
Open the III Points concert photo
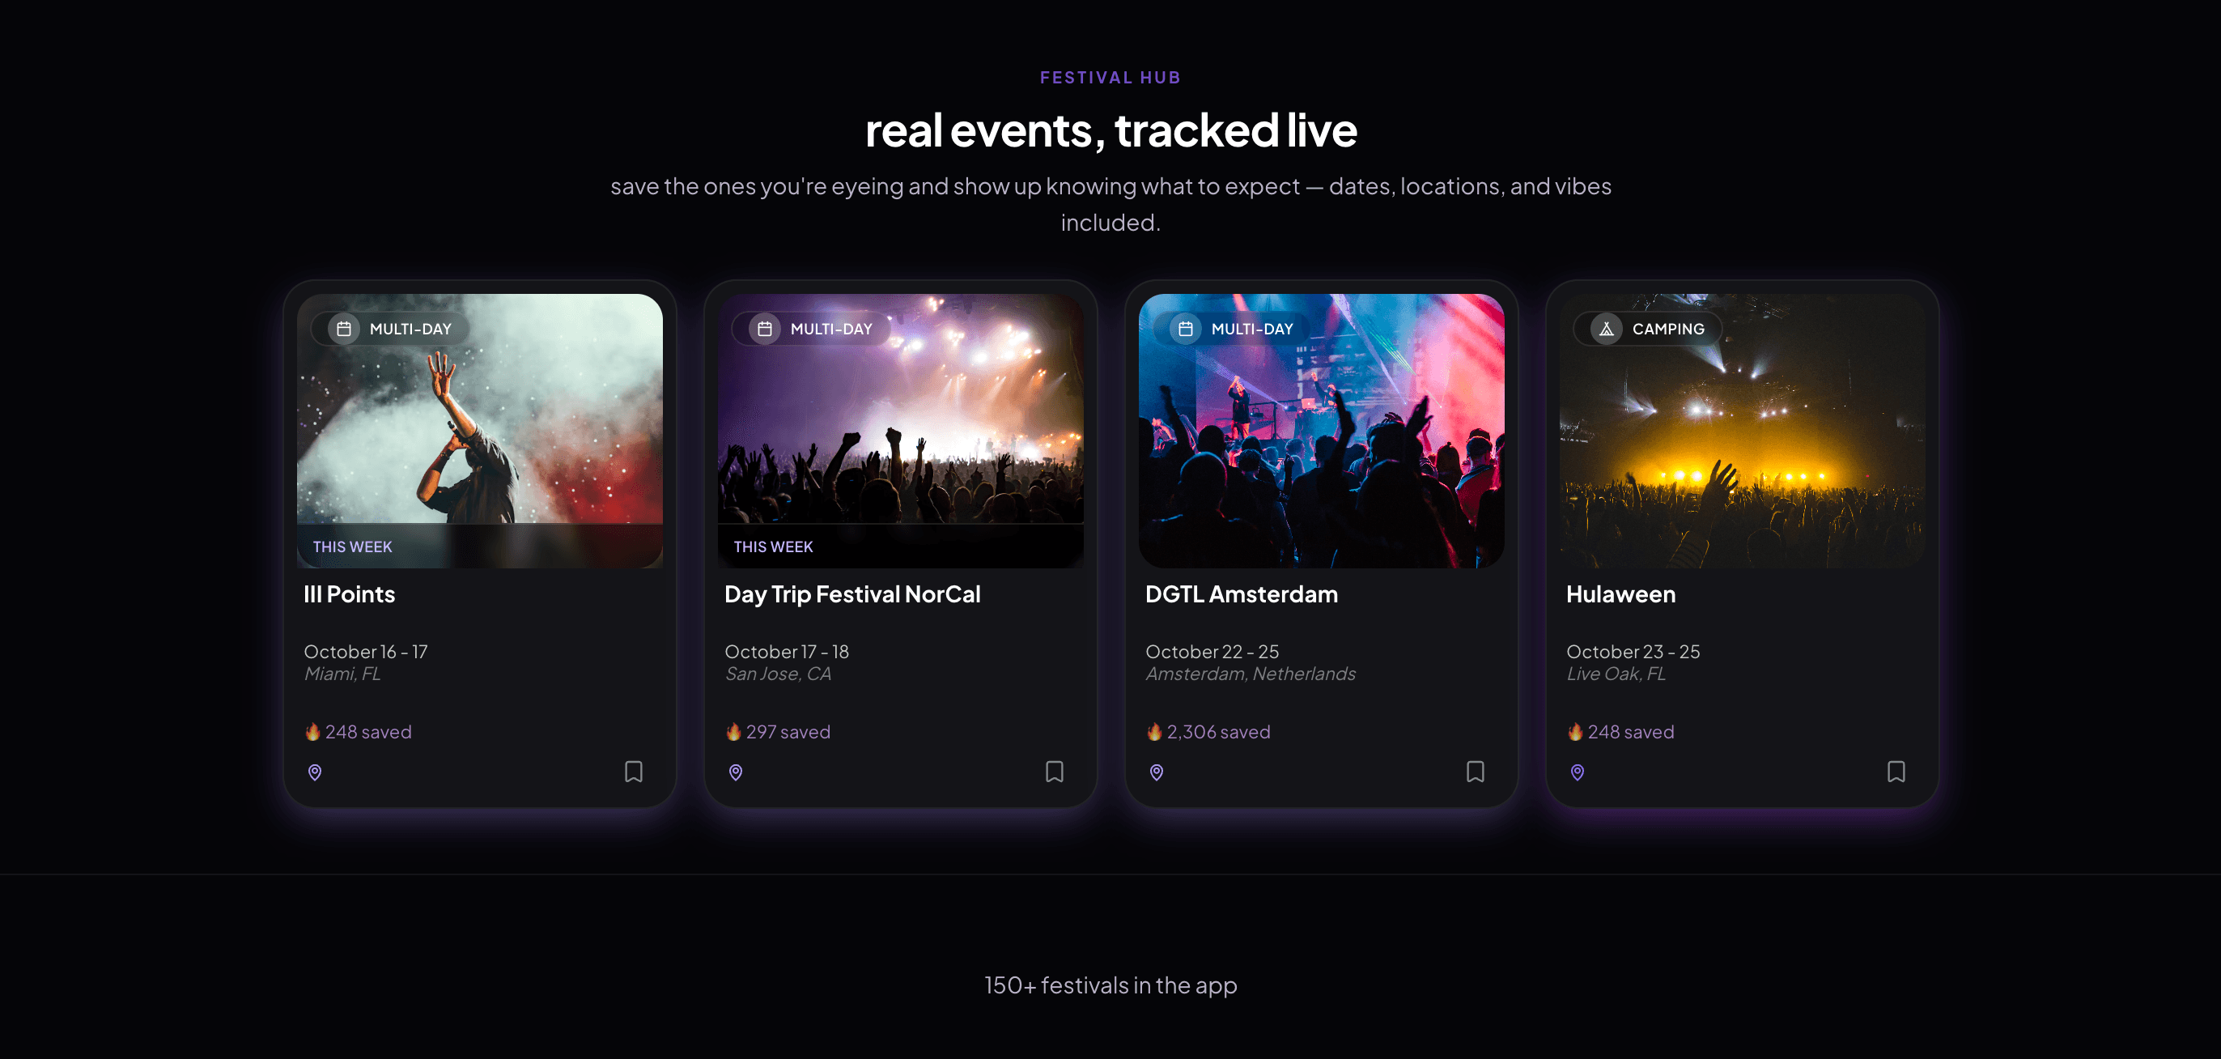click(x=479, y=431)
